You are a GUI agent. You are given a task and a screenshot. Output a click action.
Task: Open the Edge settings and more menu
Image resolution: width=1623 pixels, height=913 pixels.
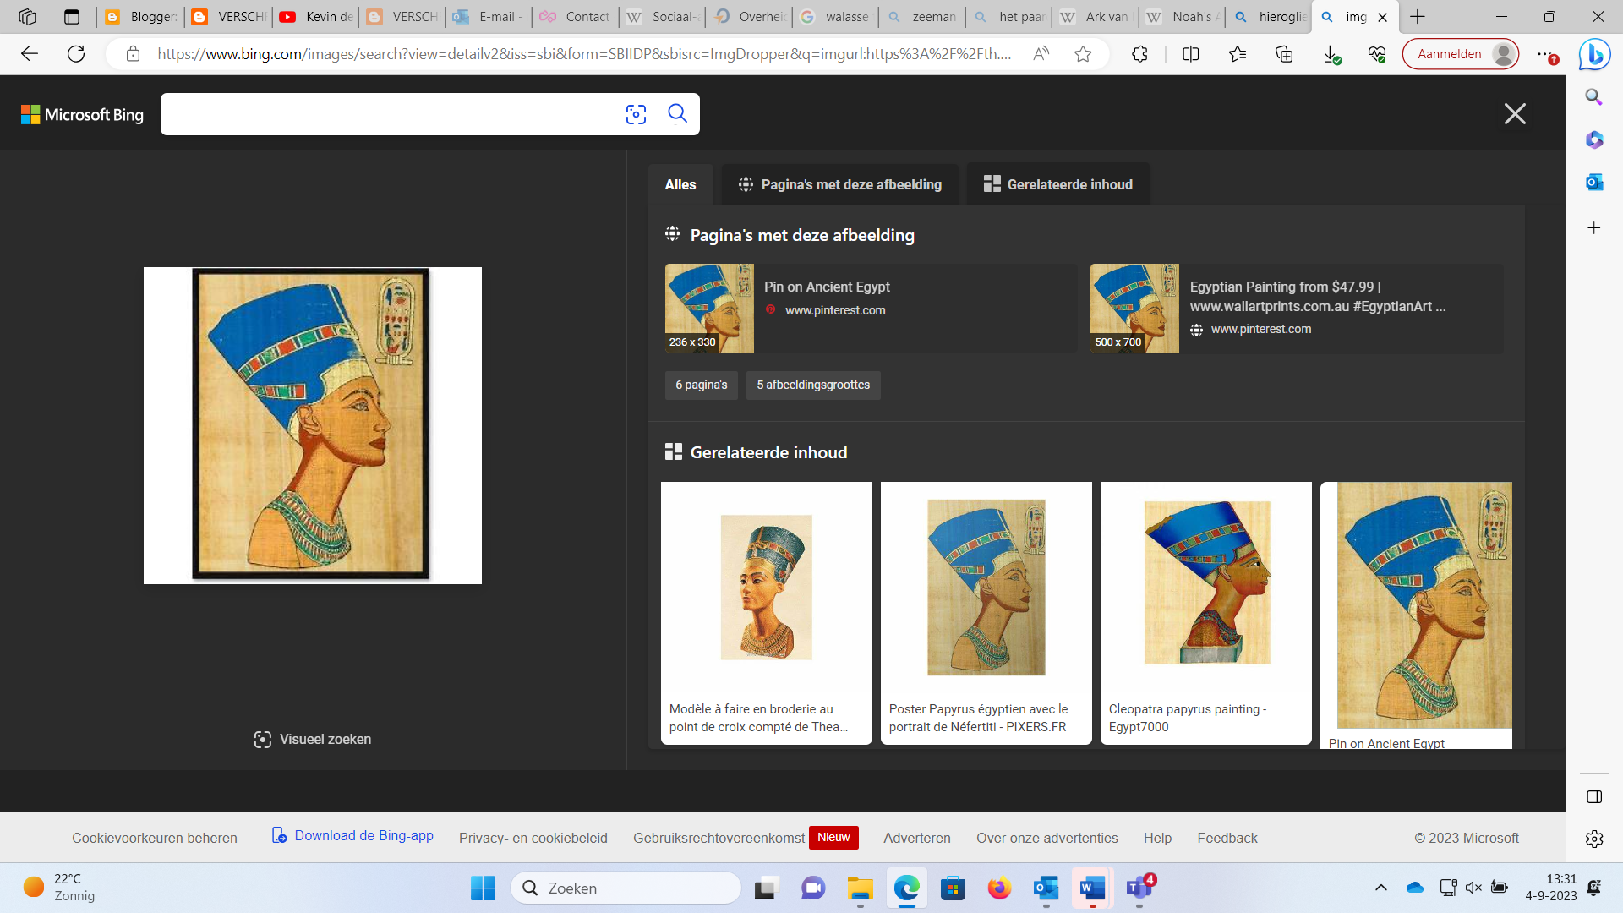pos(1546,54)
